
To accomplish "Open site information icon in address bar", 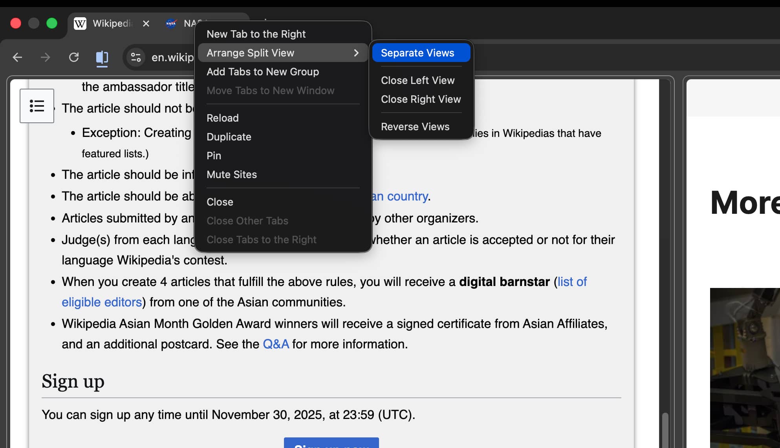I will tap(136, 58).
